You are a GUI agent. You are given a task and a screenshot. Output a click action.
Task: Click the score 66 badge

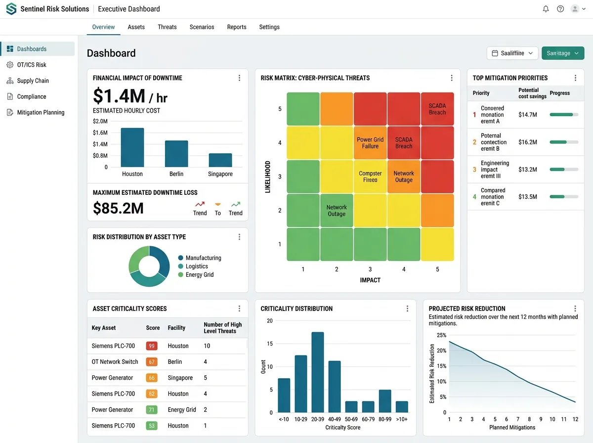151,378
